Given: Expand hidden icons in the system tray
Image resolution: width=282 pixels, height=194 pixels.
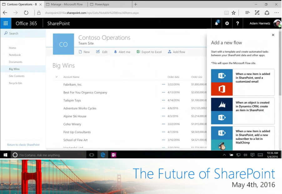Looking at the screenshot, I should pyautogui.click(x=224, y=155).
